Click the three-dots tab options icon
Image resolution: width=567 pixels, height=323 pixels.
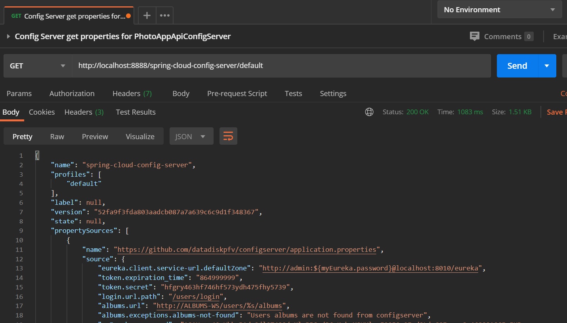tap(164, 16)
